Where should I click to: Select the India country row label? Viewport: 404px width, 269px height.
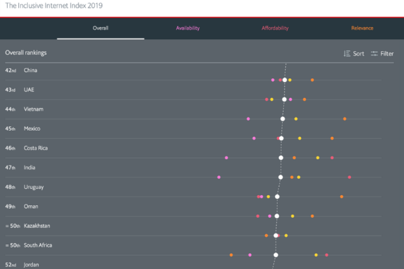30,167
